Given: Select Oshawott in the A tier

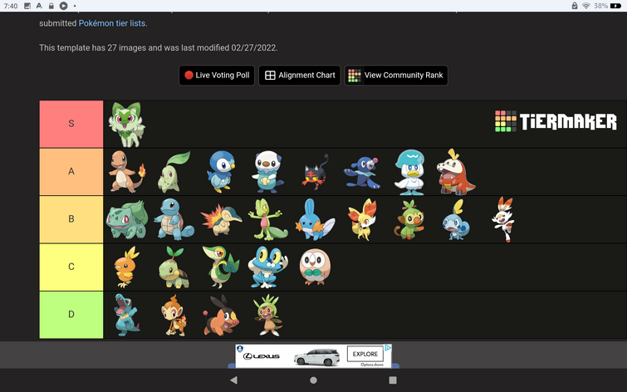Looking at the screenshot, I should pos(268,172).
